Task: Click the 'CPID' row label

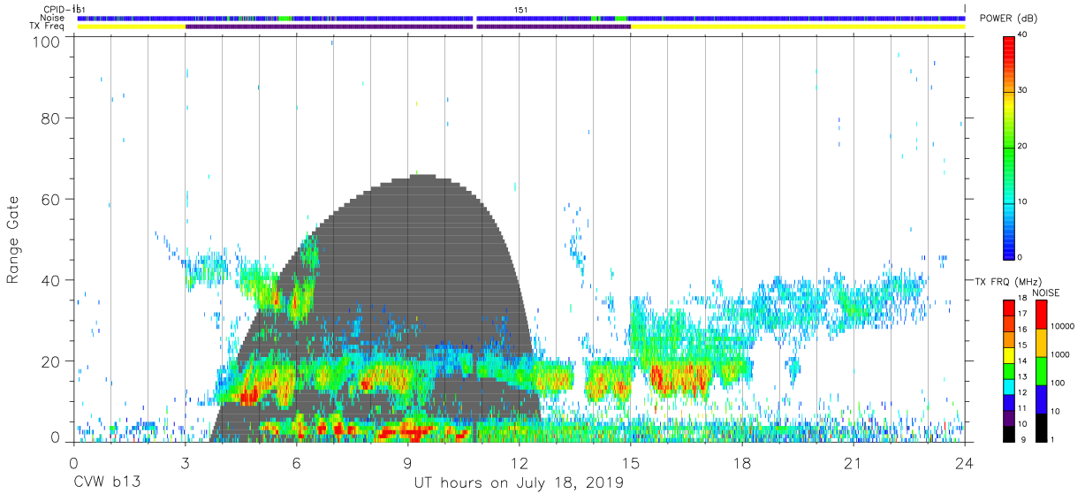Action: [x=54, y=10]
